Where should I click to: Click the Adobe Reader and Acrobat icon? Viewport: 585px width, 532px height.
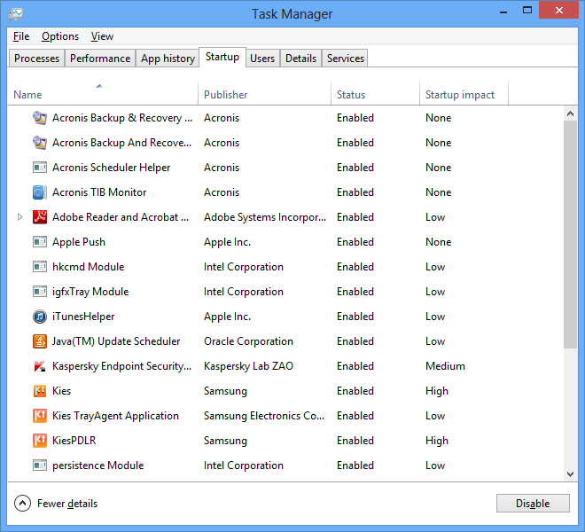point(39,217)
